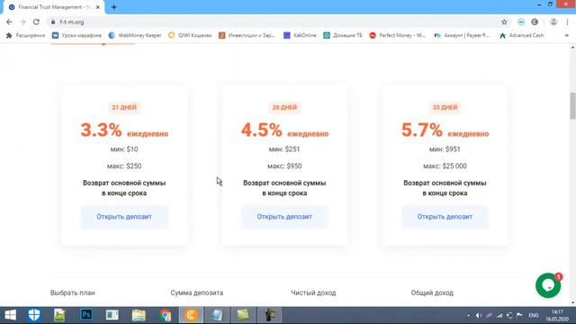Open deposit for the 5.7% plan
This screenshot has width=576, height=324.
(x=445, y=217)
